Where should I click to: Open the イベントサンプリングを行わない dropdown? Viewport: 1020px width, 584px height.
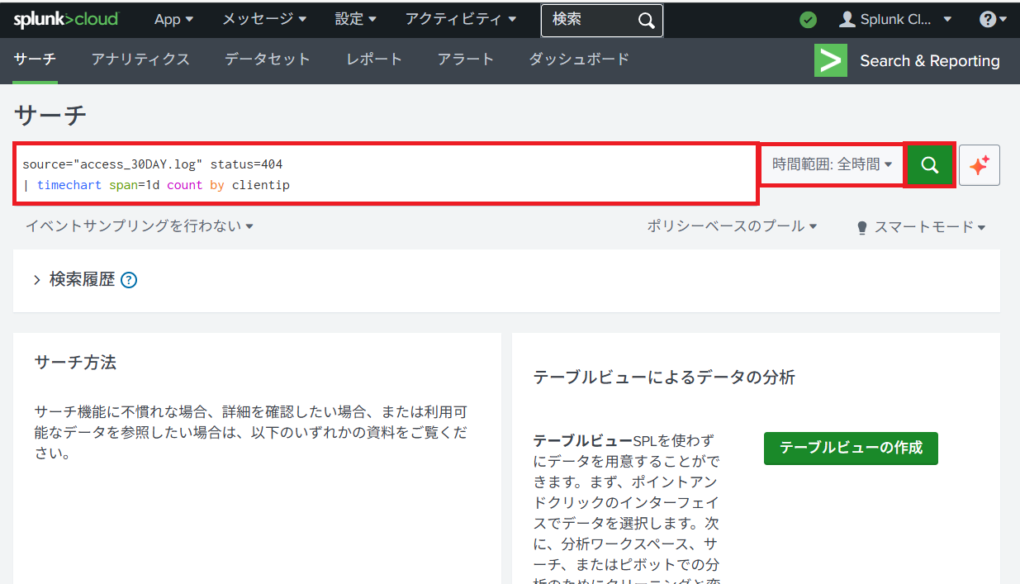click(x=139, y=226)
